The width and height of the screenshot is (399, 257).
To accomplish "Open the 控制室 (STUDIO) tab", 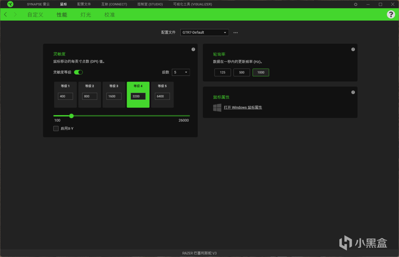I will [x=150, y=4].
